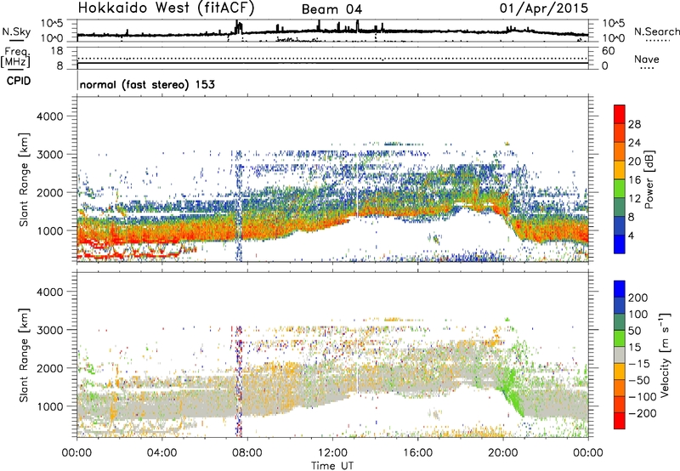Select the 'Beam 04' label
This screenshot has height=471, width=680.
click(x=331, y=9)
